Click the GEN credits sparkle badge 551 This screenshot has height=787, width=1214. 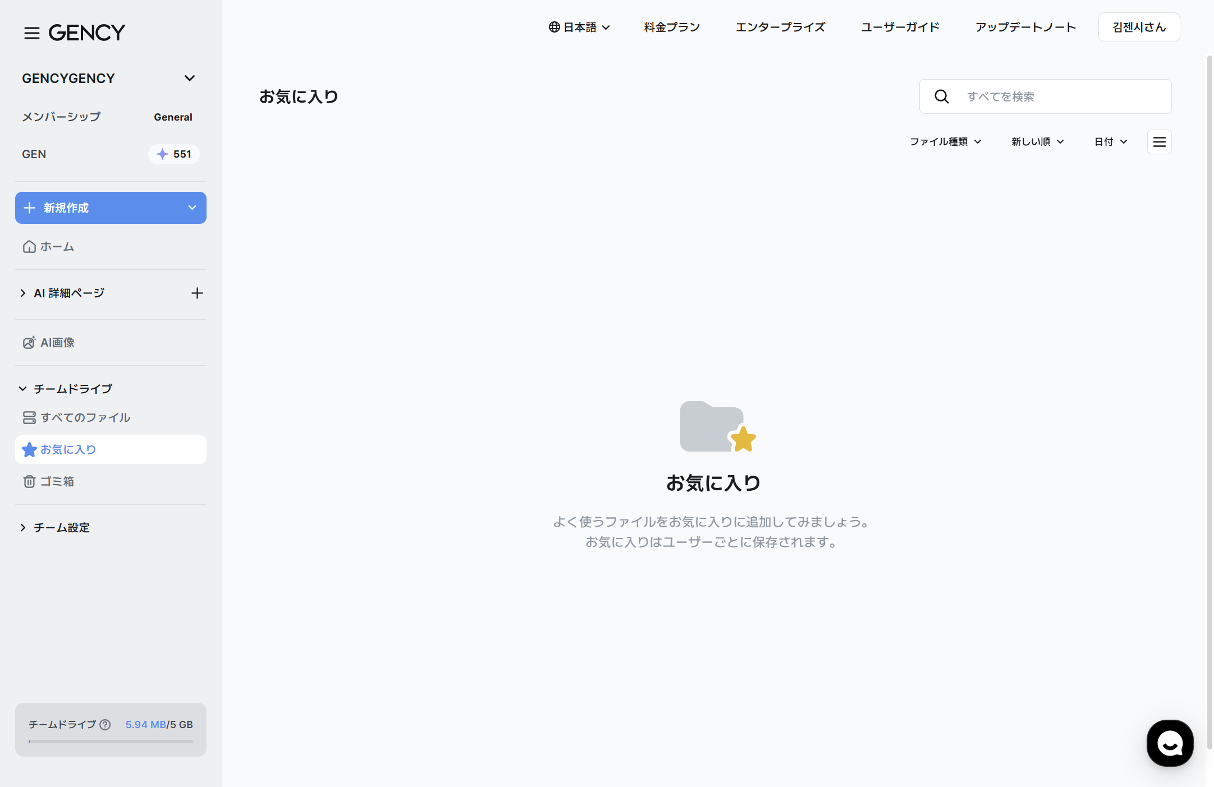174,154
